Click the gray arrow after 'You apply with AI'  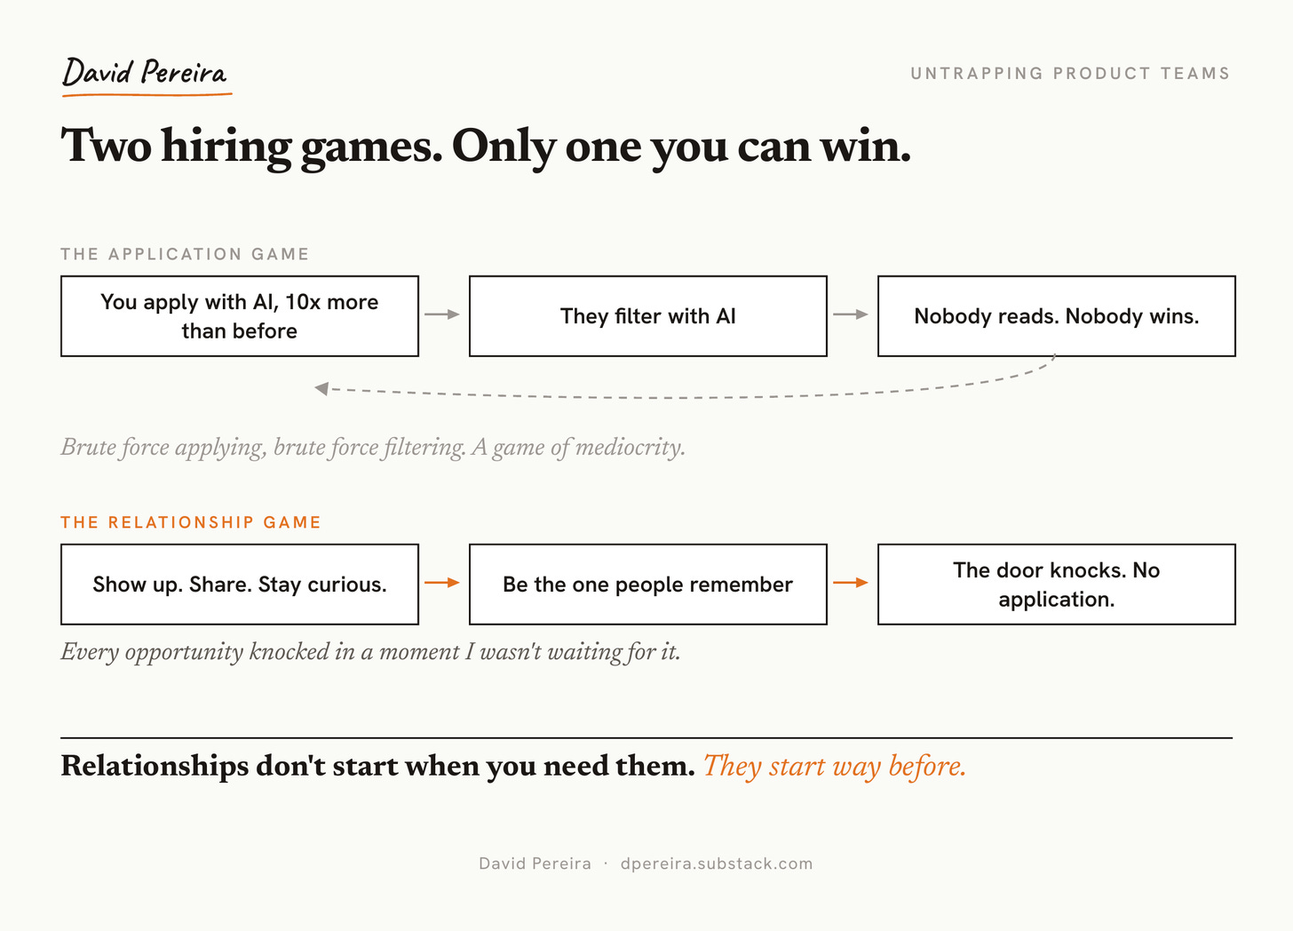(442, 314)
